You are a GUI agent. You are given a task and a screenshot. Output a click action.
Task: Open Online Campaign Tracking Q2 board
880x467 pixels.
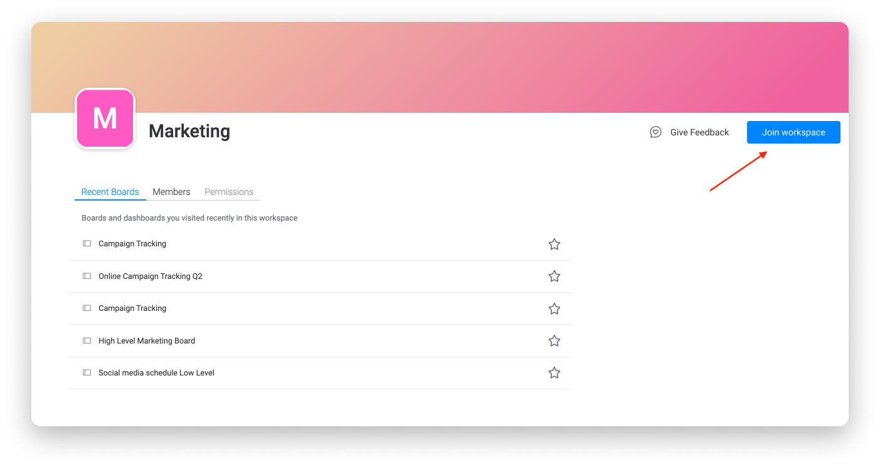click(x=151, y=276)
